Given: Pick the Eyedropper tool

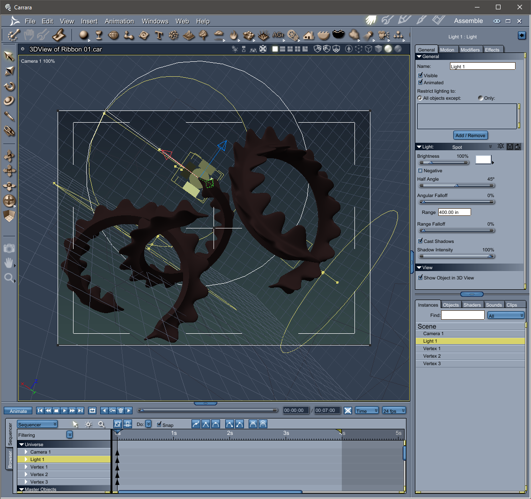Looking at the screenshot, I should 9,116.
